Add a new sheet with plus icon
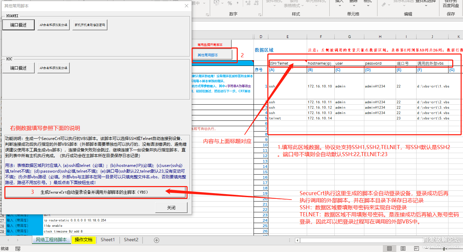The width and height of the screenshot is (463, 252). click(156, 240)
